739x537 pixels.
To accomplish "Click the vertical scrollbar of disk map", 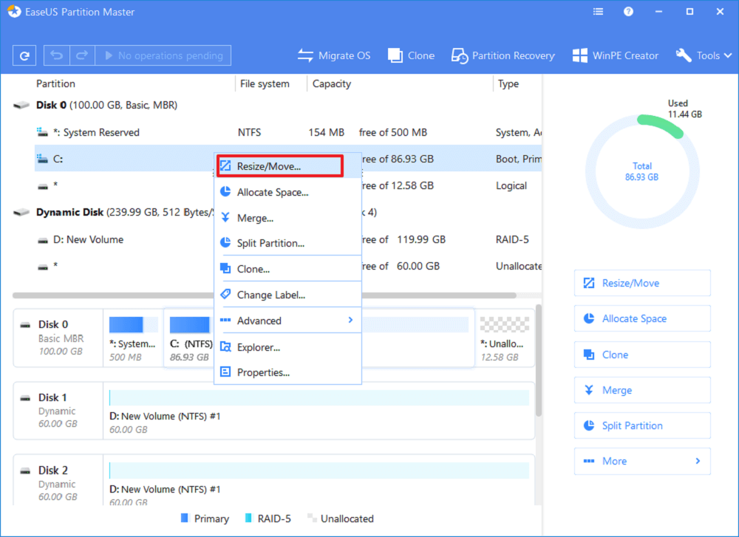I will 539,360.
